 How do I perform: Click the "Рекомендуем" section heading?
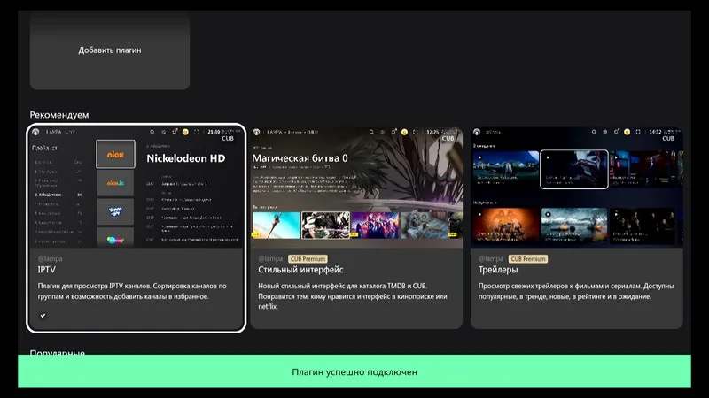click(x=59, y=115)
